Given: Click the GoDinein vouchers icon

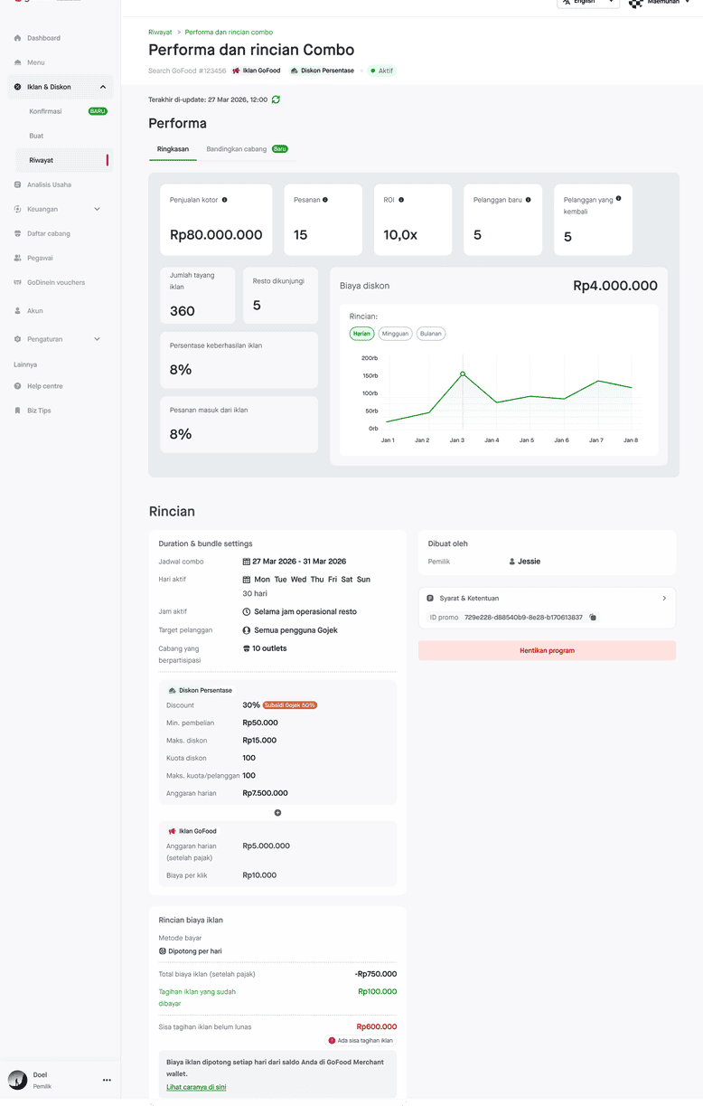Looking at the screenshot, I should [18, 282].
